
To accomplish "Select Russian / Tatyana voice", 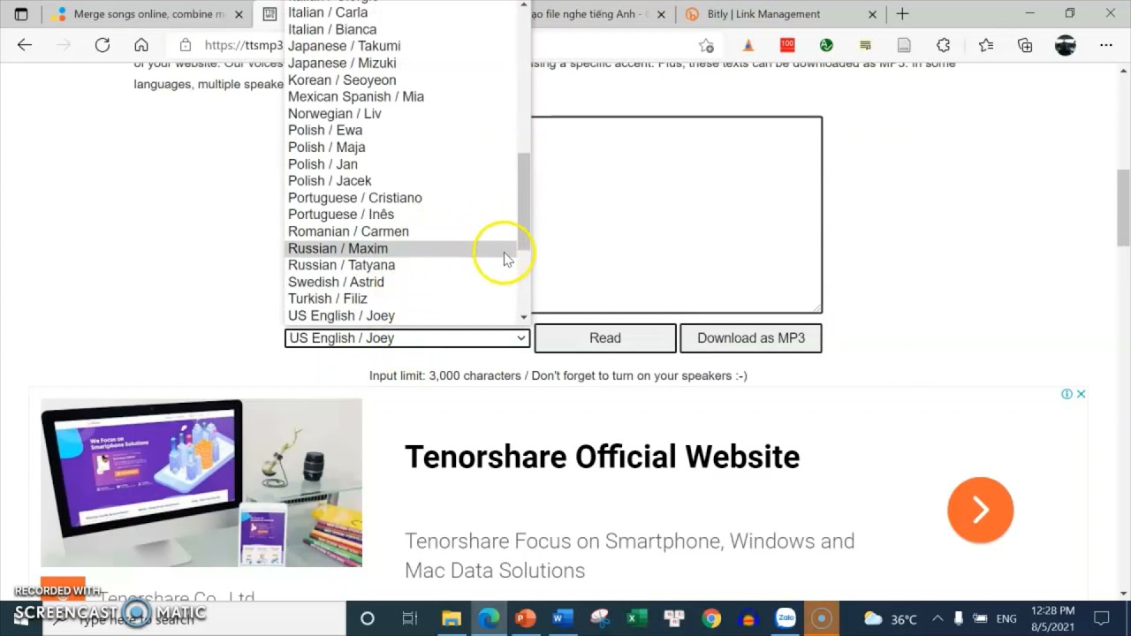I will (x=401, y=265).
